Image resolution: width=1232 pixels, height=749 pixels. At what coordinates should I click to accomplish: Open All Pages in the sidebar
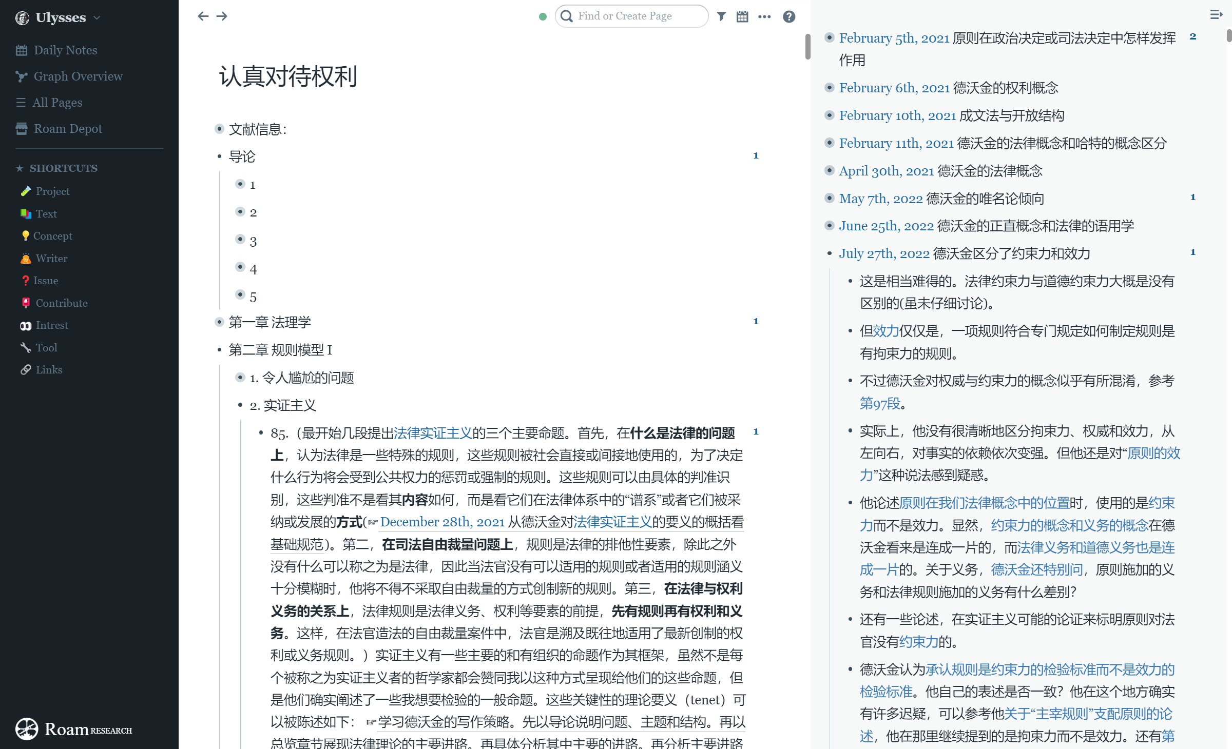coord(57,103)
